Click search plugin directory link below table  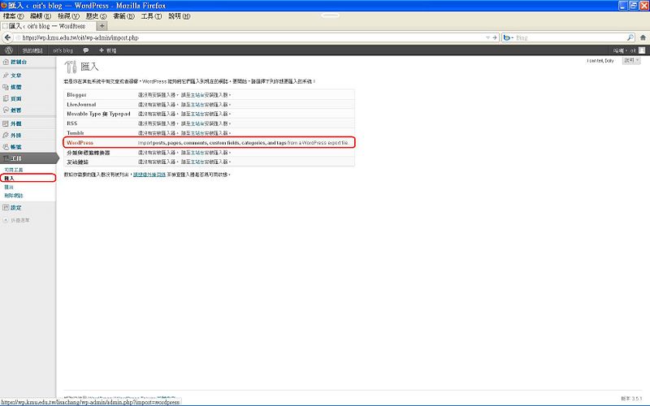pyautogui.click(x=149, y=175)
